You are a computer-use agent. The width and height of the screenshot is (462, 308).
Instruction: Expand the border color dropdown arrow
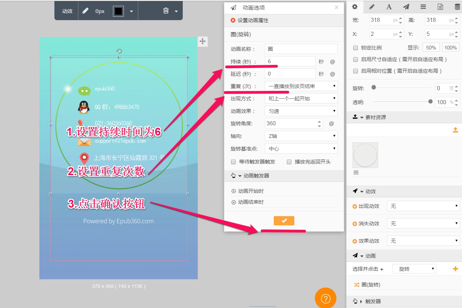click(131, 11)
